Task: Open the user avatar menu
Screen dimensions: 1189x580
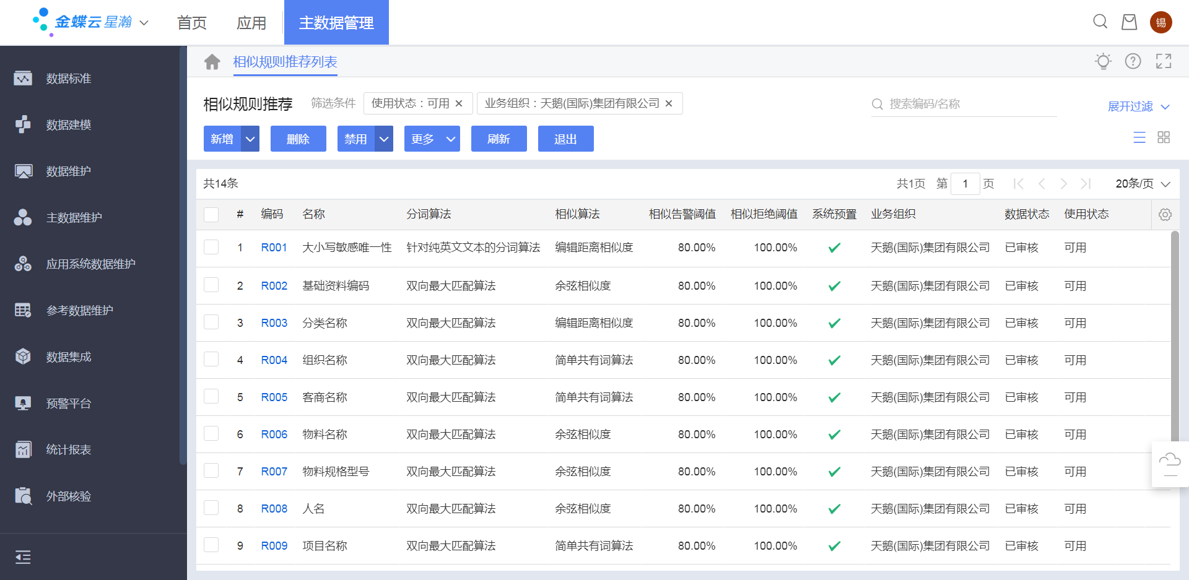Action: tap(1161, 22)
